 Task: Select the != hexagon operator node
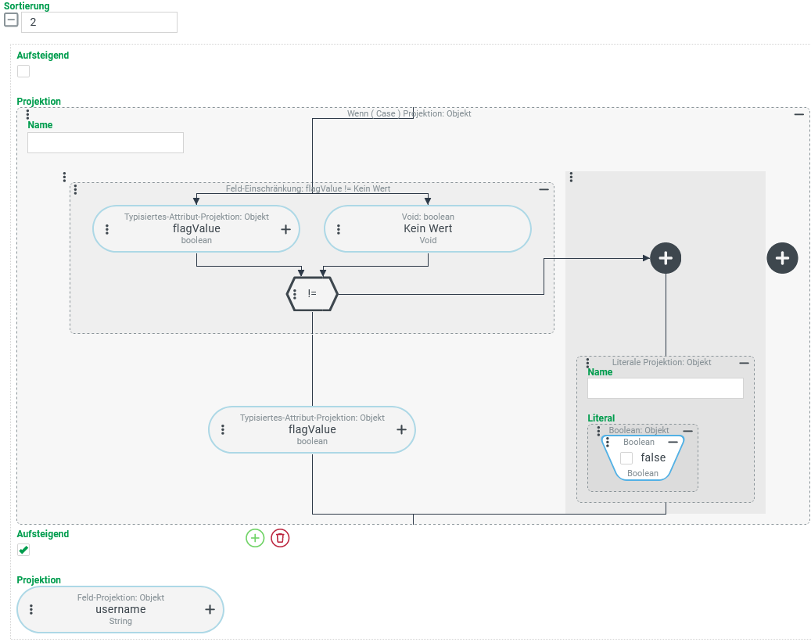pyautogui.click(x=315, y=294)
